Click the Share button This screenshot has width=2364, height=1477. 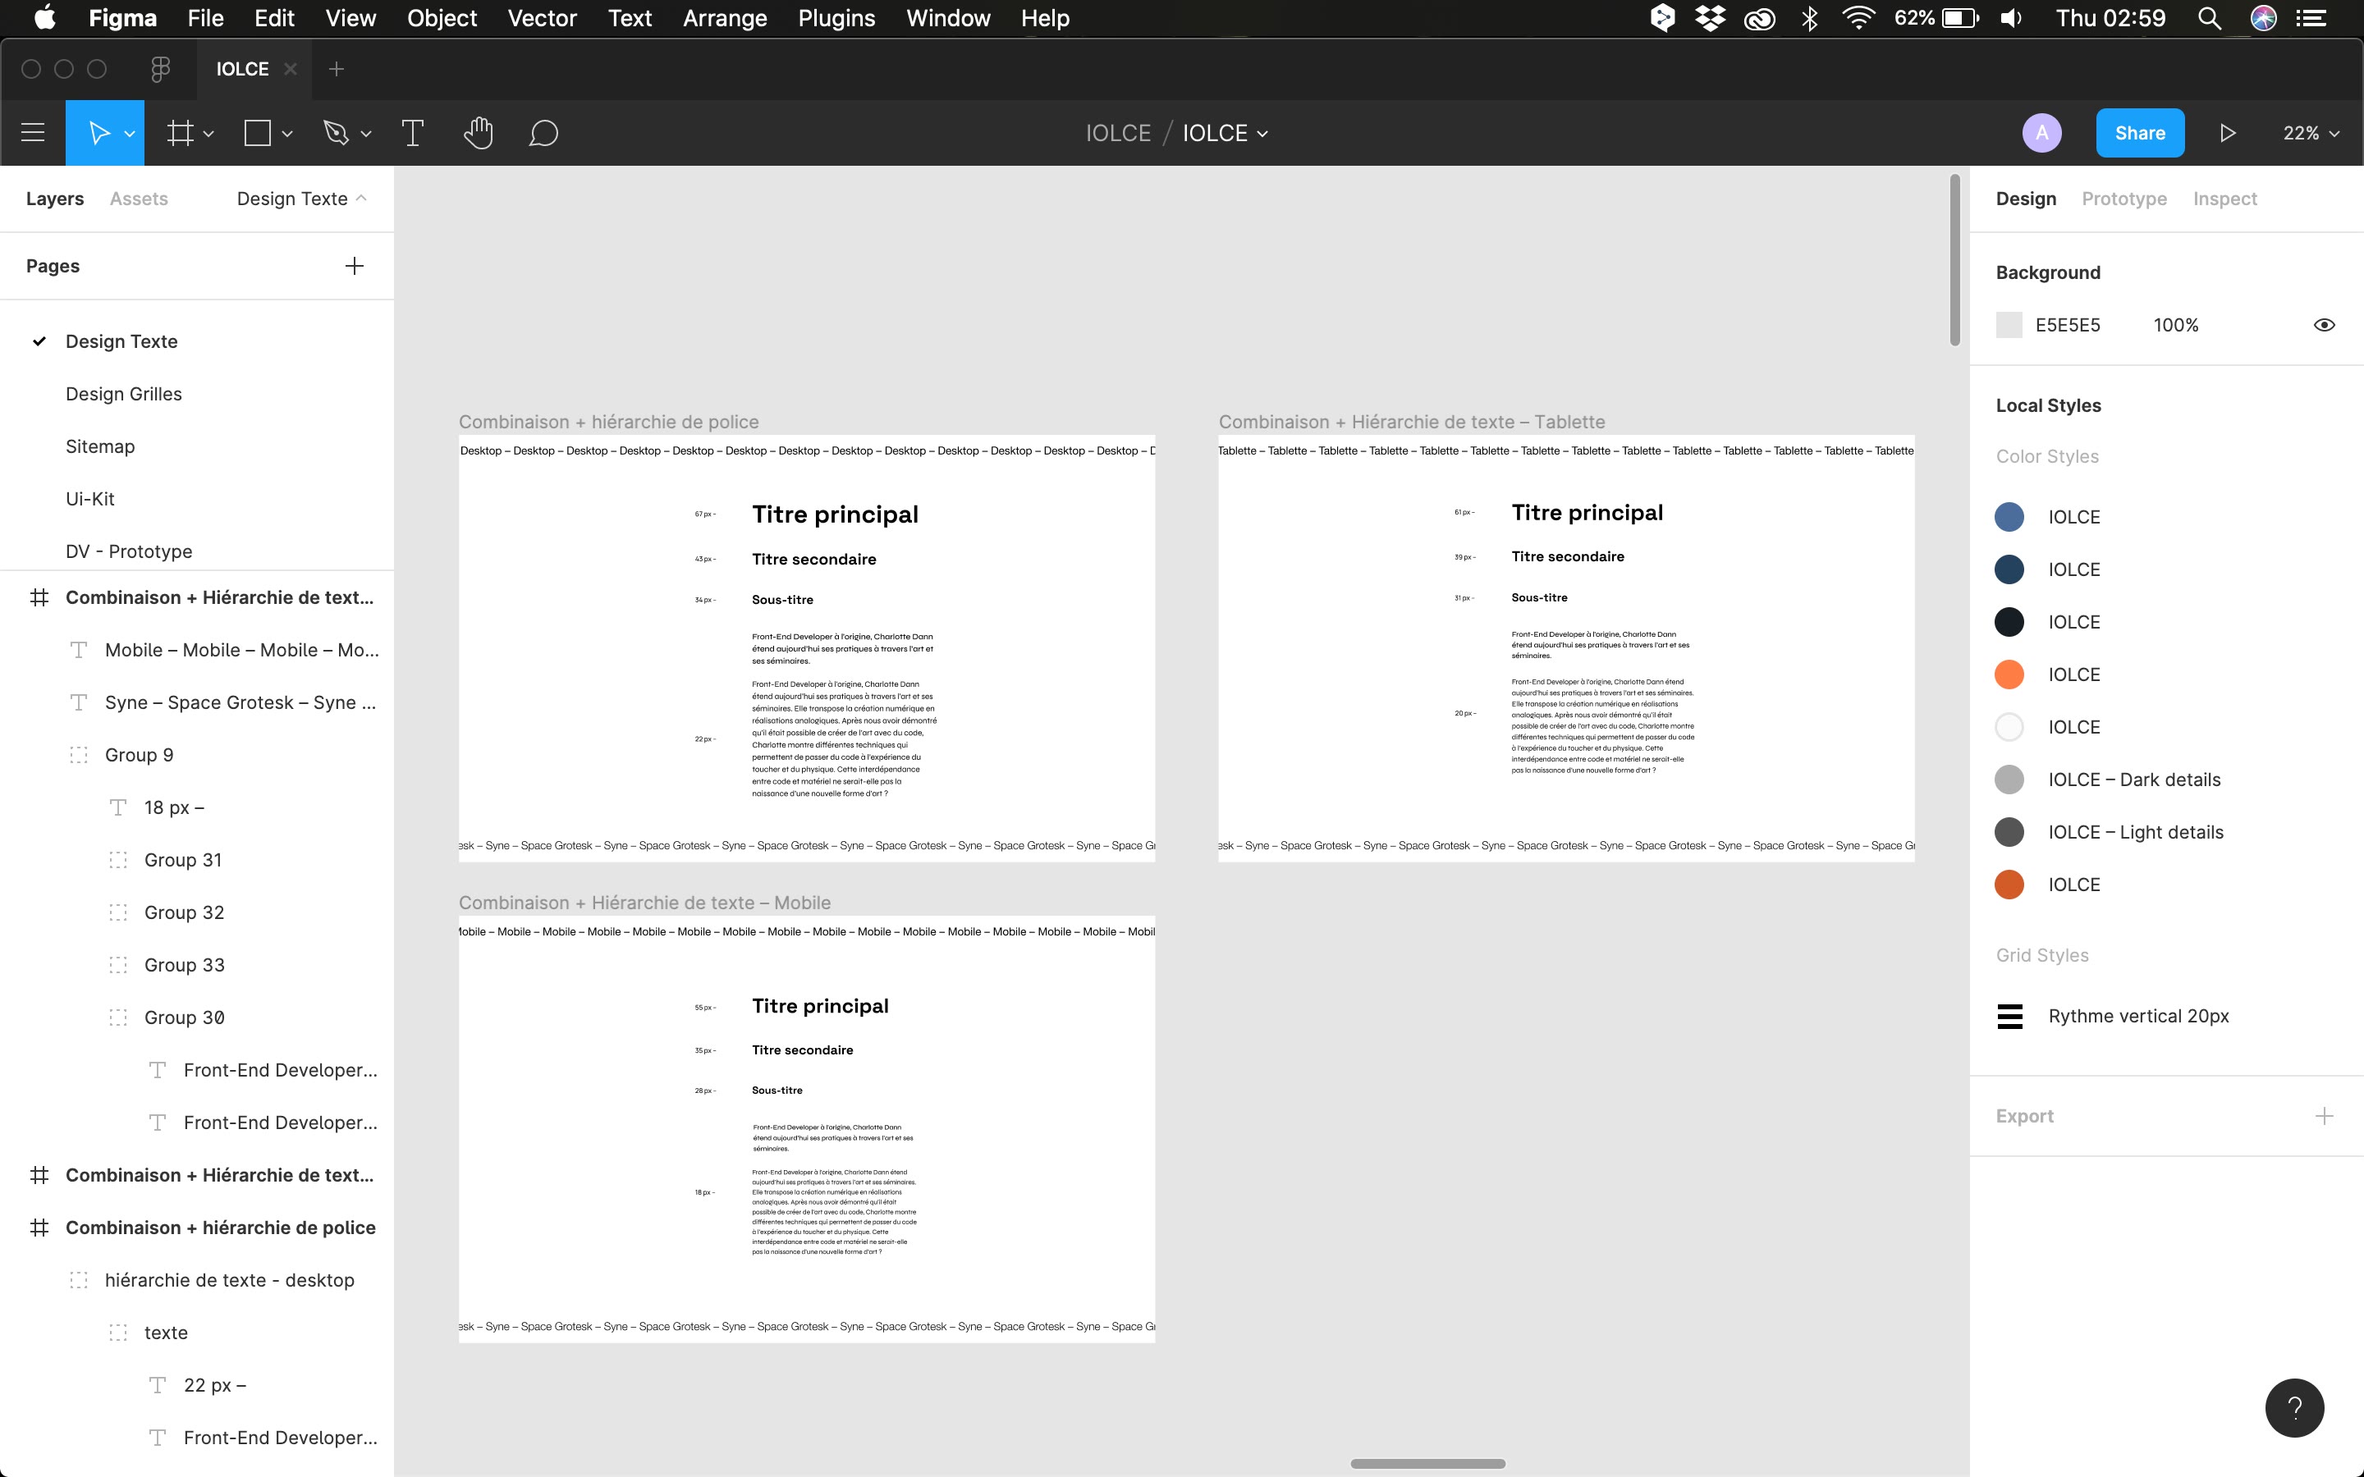pos(2137,133)
